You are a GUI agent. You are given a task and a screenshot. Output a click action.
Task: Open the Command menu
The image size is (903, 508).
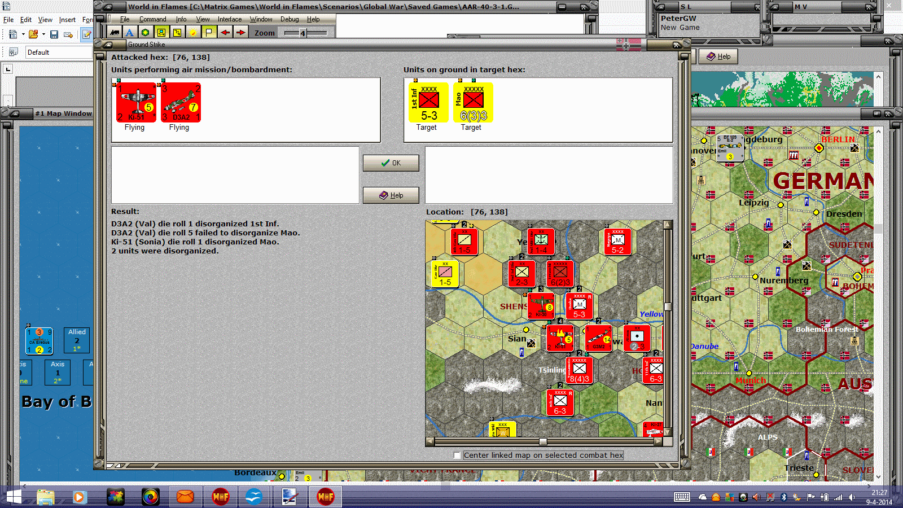point(152,19)
